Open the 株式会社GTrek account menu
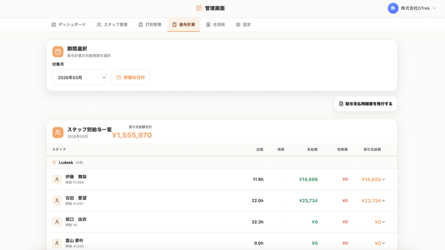Screen dimensions: 445x250 [418, 8]
